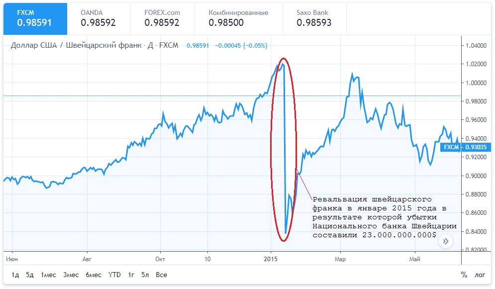Image resolution: width=495 pixels, height=289 pixels.
Task: Click the 2015 time axis marker
Action: (x=271, y=259)
